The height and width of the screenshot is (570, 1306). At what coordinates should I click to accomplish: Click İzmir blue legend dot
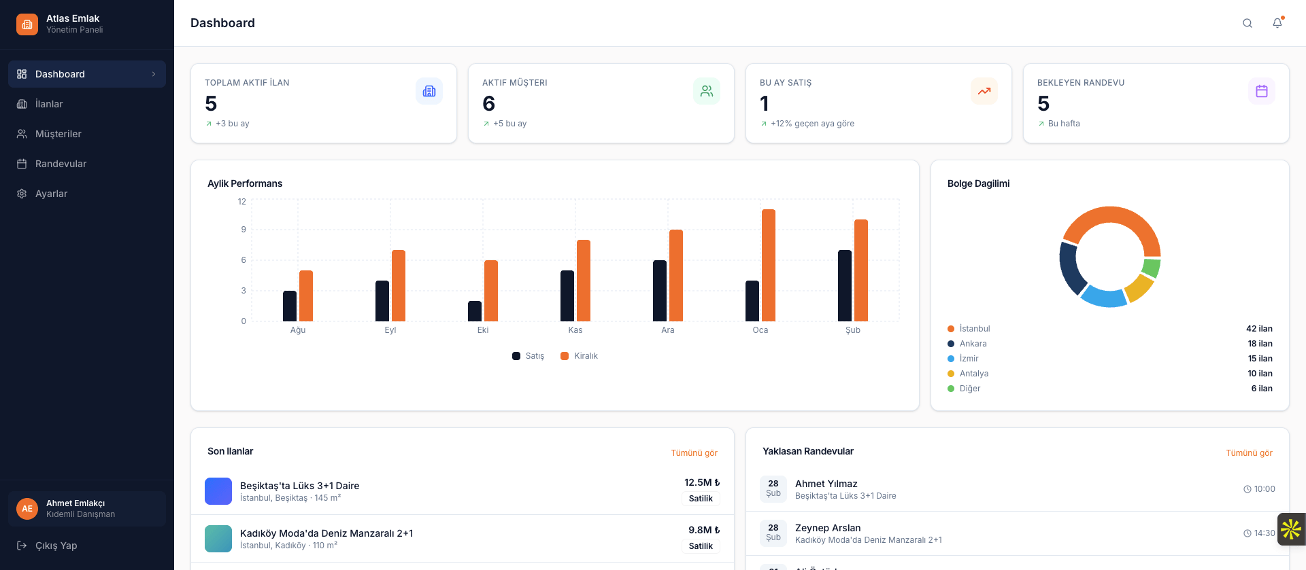(x=951, y=359)
